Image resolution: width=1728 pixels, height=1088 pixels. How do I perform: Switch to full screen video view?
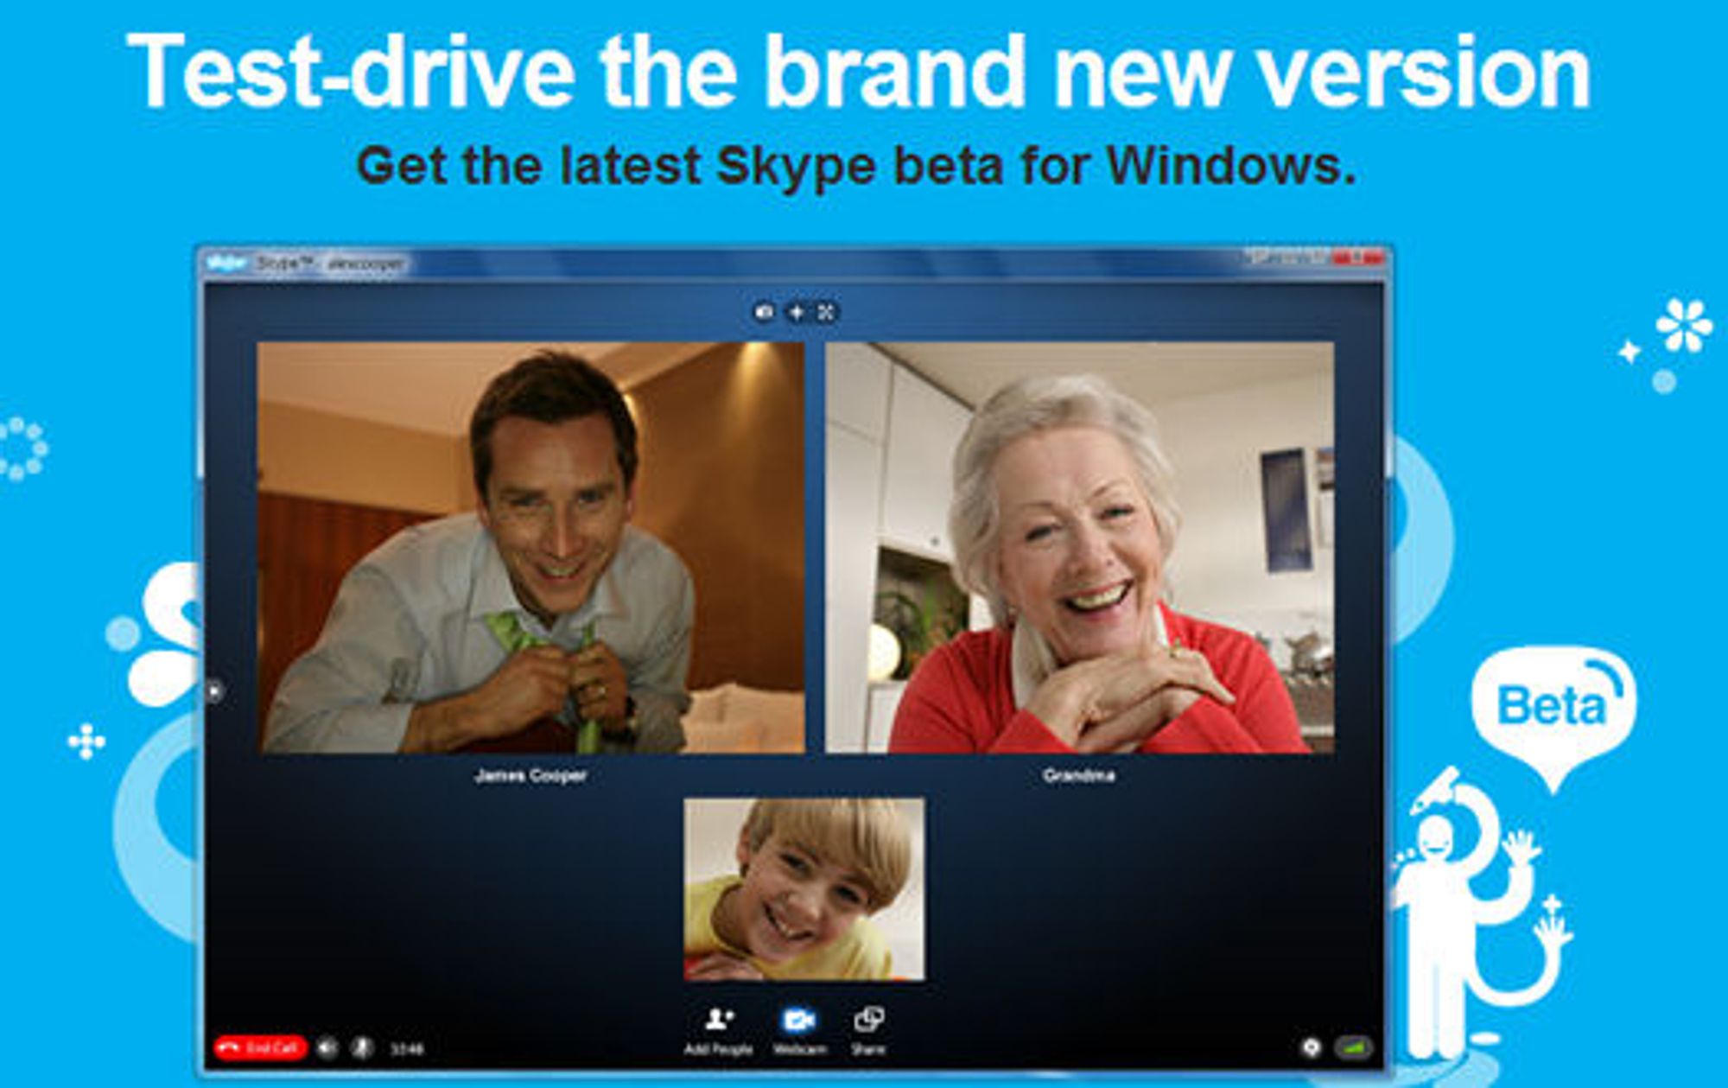(826, 312)
